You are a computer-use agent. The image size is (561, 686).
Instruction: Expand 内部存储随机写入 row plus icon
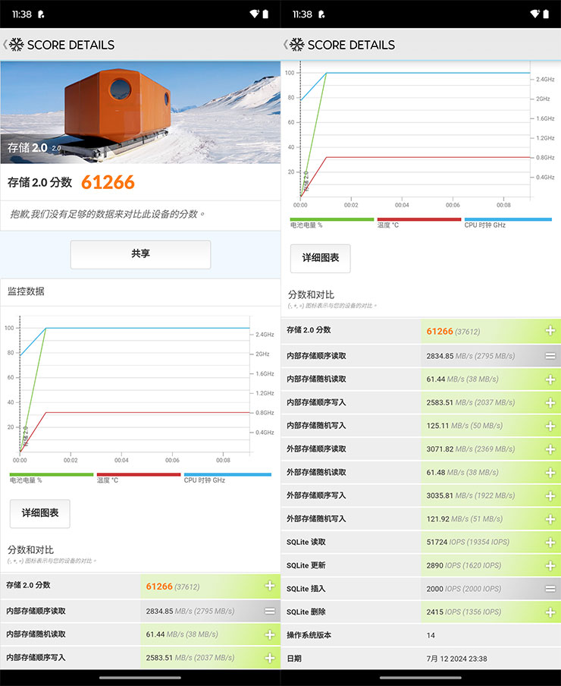point(550,426)
